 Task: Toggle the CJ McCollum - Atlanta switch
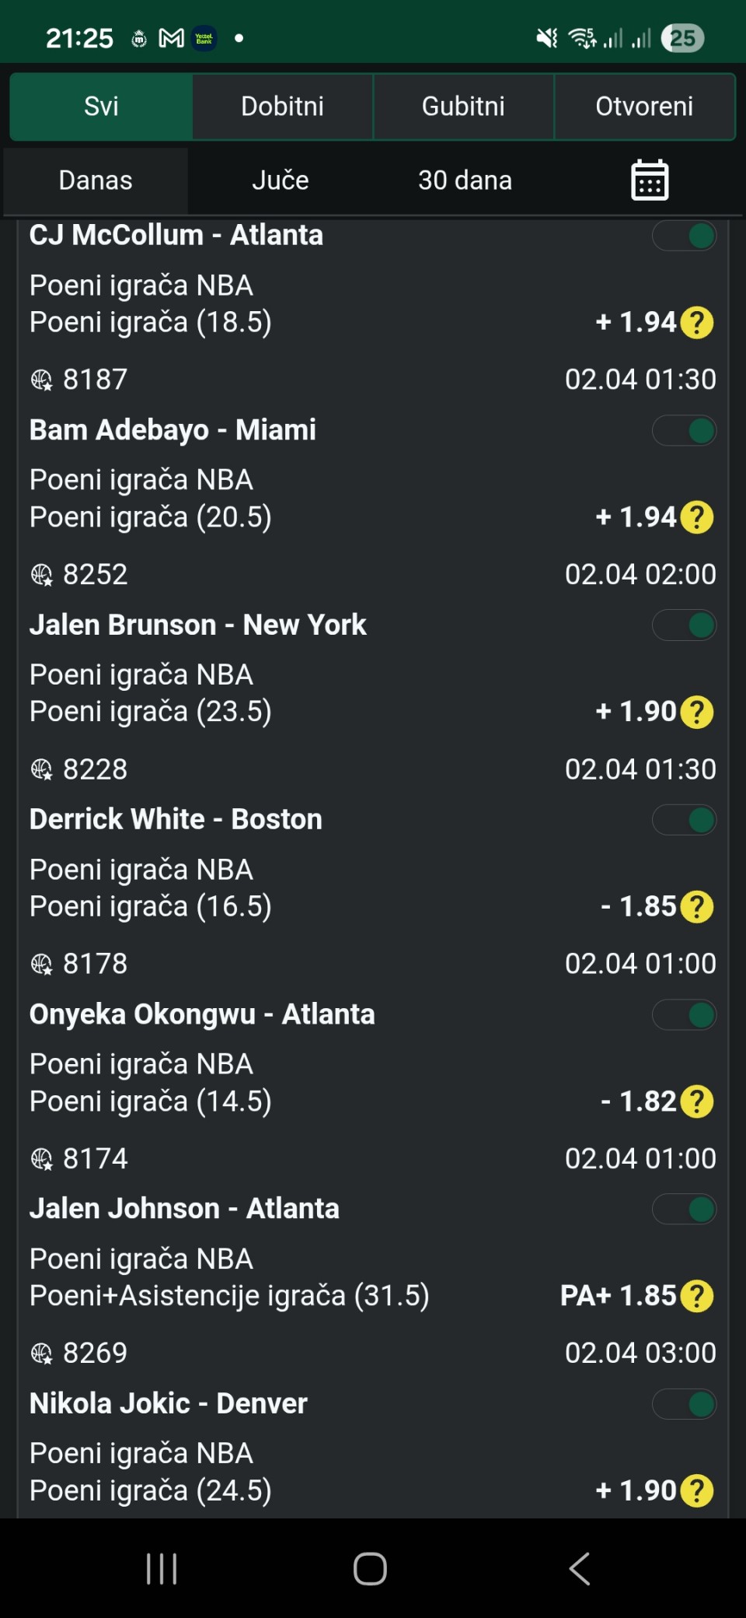[685, 236]
